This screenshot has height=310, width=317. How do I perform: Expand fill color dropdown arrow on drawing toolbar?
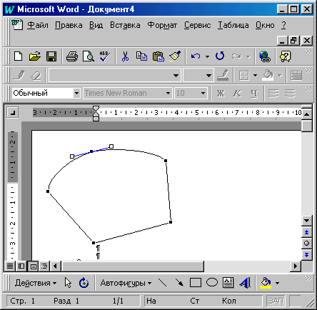point(277,283)
